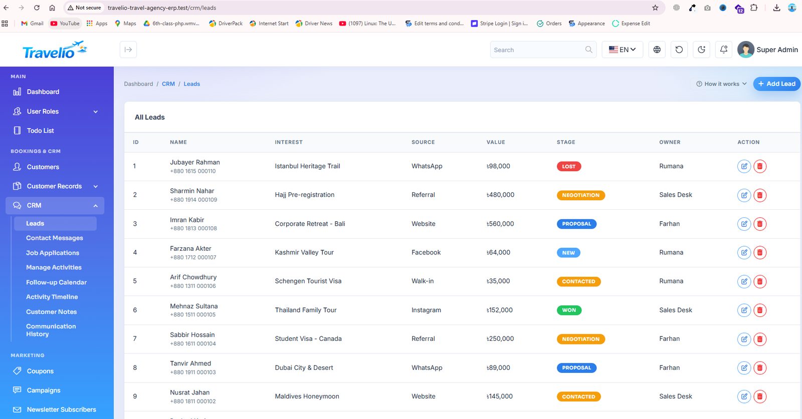The image size is (802, 419).
Task: Open the Expense Edit bookmark
Action: 631,24
